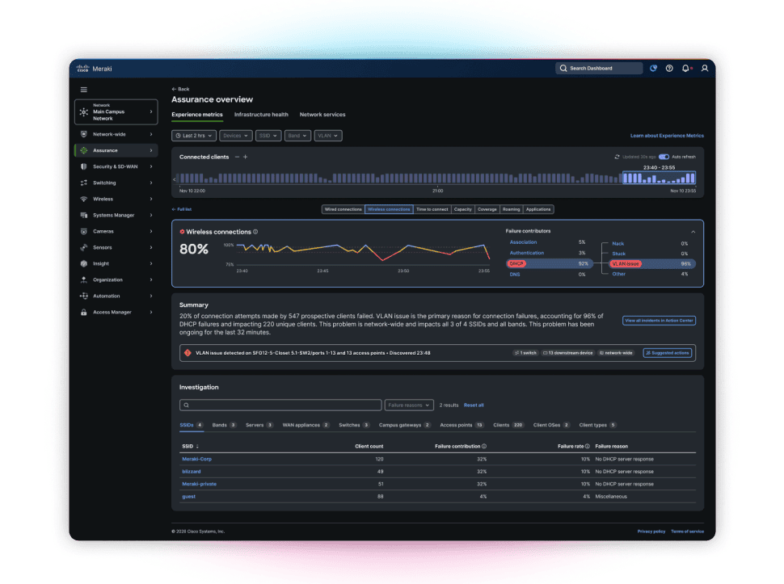Viewport: 784px width, 584px height.
Task: Select the Wired connections tab
Action: [343, 209]
